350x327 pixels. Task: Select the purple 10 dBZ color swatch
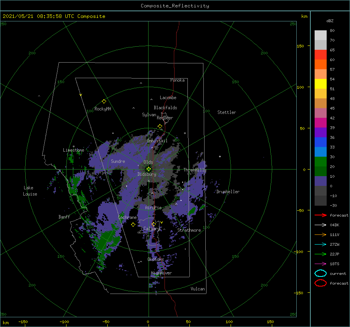coord(320,181)
